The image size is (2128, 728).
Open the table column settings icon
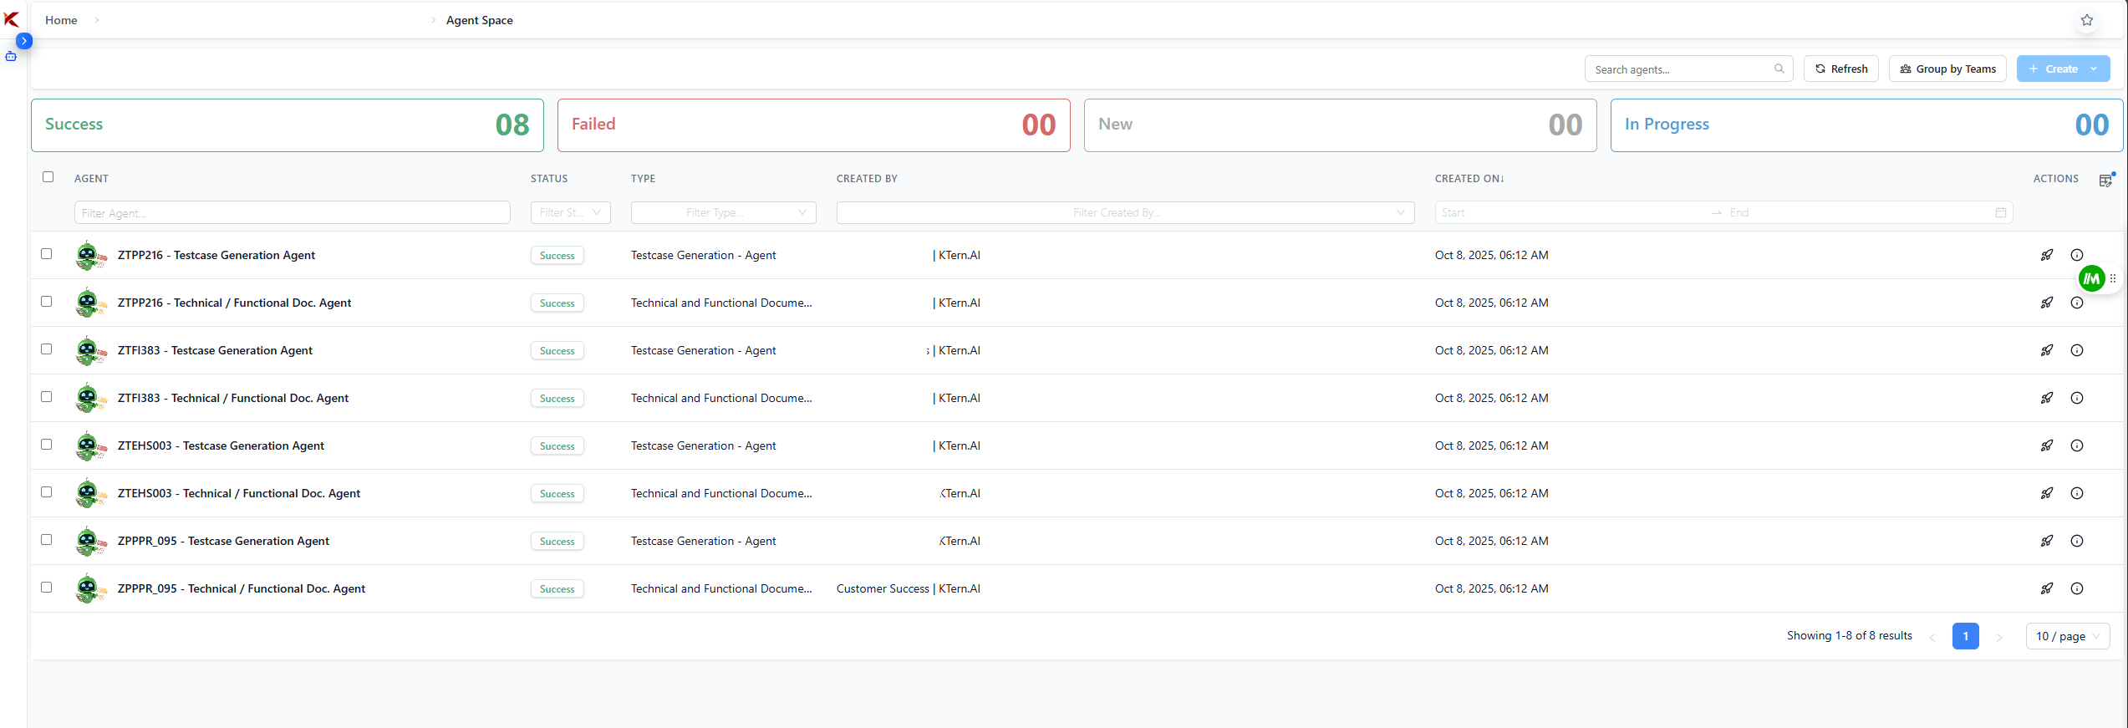[x=2105, y=180]
